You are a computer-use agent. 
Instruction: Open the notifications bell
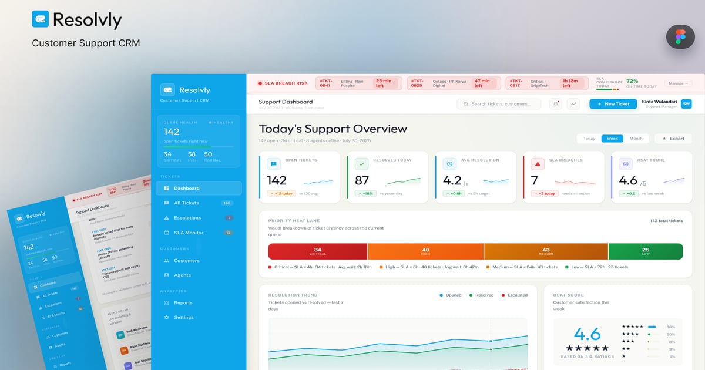pyautogui.click(x=556, y=104)
